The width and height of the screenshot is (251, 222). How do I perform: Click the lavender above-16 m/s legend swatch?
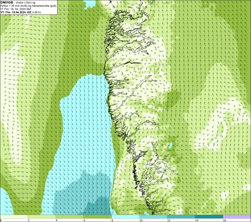(x=237, y=217)
